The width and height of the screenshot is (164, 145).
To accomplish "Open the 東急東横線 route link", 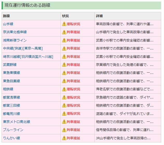I will 11,73.
